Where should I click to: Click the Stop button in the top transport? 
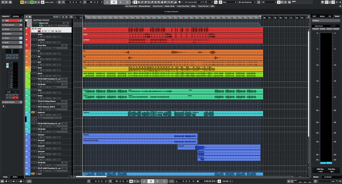(x=114, y=2)
